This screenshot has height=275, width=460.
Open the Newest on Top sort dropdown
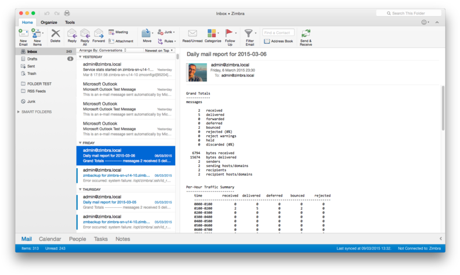pyautogui.click(x=158, y=50)
